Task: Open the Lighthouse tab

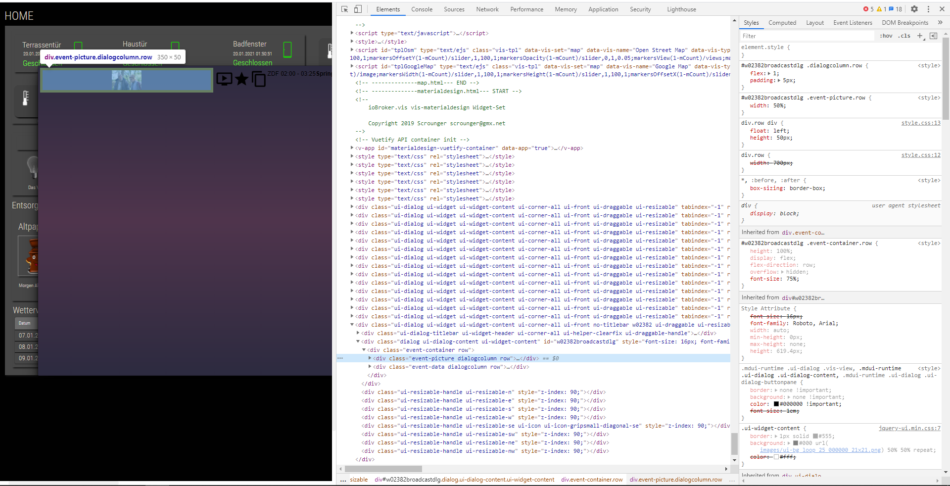Action: coord(681,9)
